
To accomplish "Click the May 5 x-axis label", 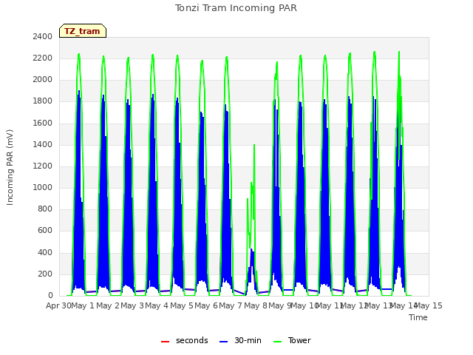I will (x=182, y=305).
